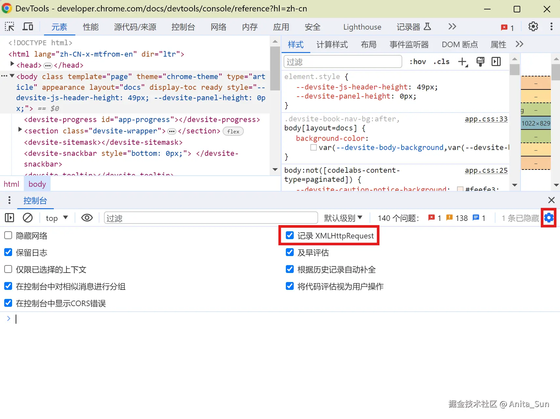Image resolution: width=560 pixels, height=419 pixels.
Task: Toggle the .cls element classes button
Action: tap(442, 62)
